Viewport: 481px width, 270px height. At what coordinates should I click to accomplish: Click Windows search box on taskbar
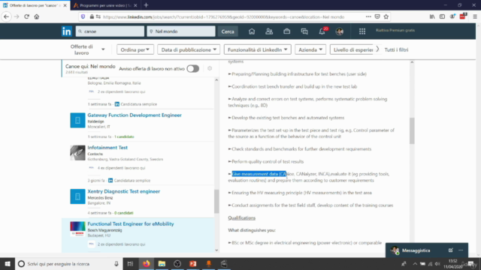68,263
